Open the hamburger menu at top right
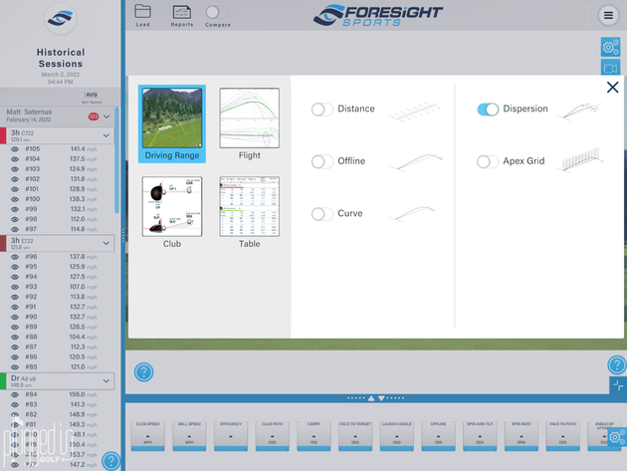This screenshot has height=471, width=627. [x=608, y=15]
